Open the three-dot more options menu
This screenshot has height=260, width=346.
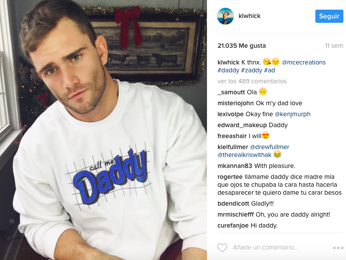pos(338,248)
